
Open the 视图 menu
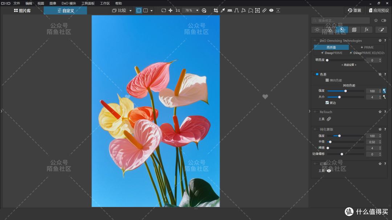(x=41, y=3)
